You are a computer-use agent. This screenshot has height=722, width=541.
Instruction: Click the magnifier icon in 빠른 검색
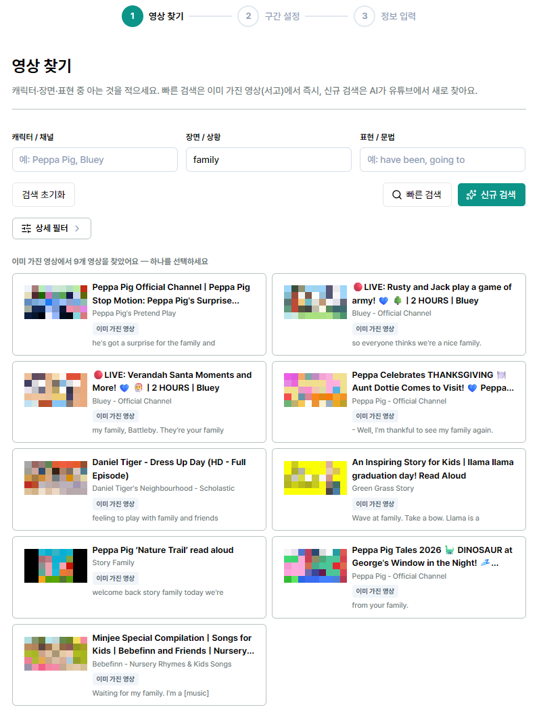tap(396, 195)
